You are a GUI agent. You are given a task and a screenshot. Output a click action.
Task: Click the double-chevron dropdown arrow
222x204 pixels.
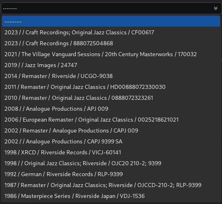click(216, 8)
